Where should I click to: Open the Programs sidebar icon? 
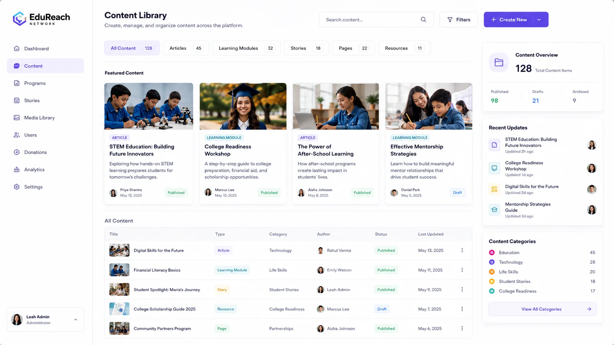17,83
